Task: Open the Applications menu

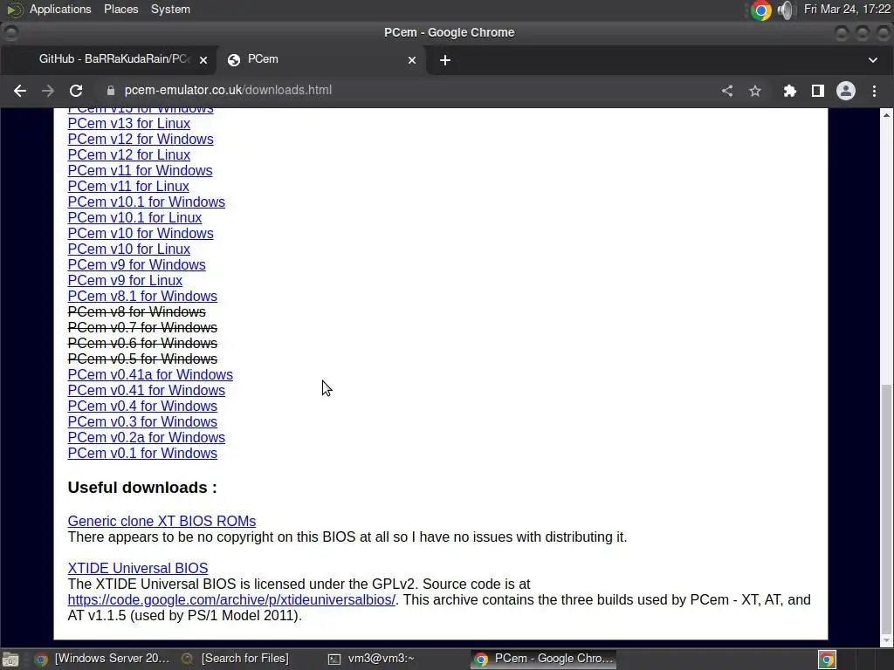Action: point(60,9)
